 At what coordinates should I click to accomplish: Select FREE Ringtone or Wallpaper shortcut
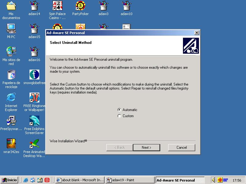[34, 102]
